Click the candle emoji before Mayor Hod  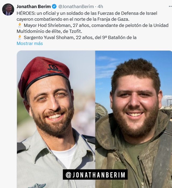click(x=20, y=25)
